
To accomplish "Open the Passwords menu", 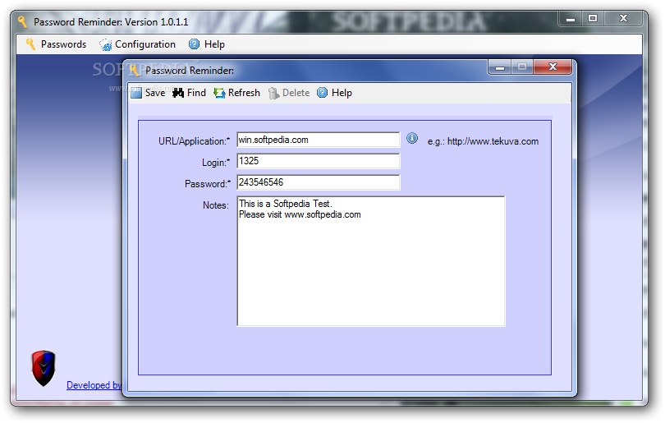I will tap(56, 44).
